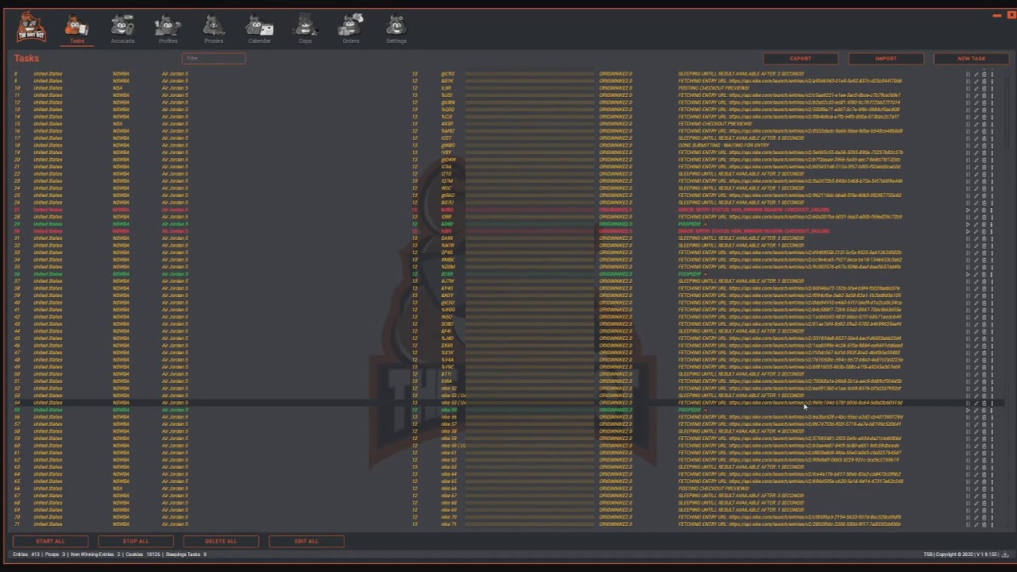The width and height of the screenshot is (1017, 572).
Task: Create a task with NEW TASK
Action: tap(971, 58)
